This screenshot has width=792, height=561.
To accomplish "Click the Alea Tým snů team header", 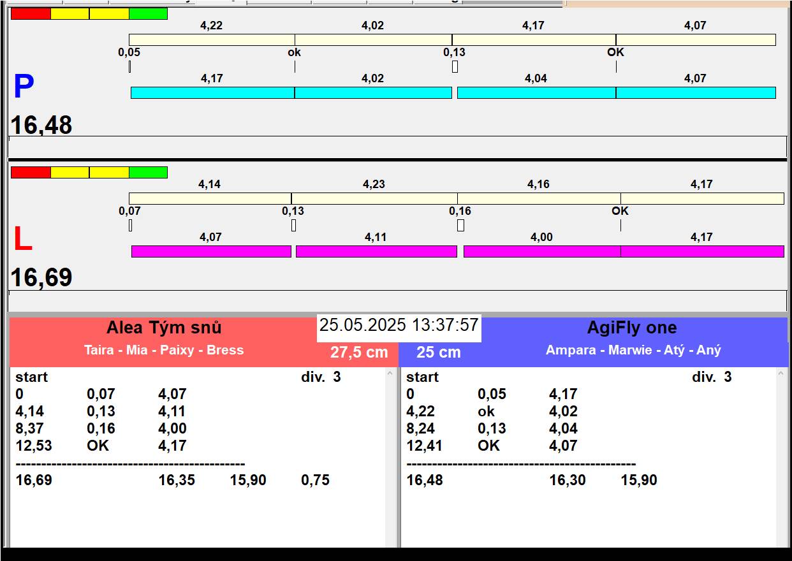I will 164,328.
